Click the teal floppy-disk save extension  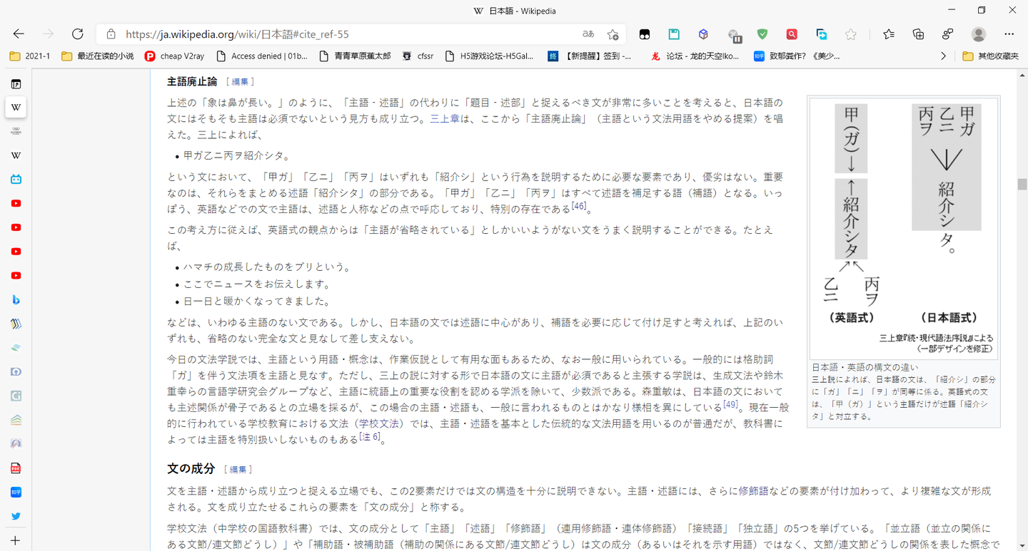click(674, 34)
